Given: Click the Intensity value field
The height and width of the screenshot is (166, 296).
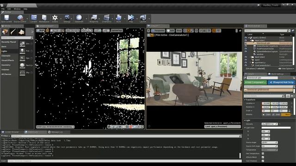Looking at the screenshot, I should coord(269,124).
